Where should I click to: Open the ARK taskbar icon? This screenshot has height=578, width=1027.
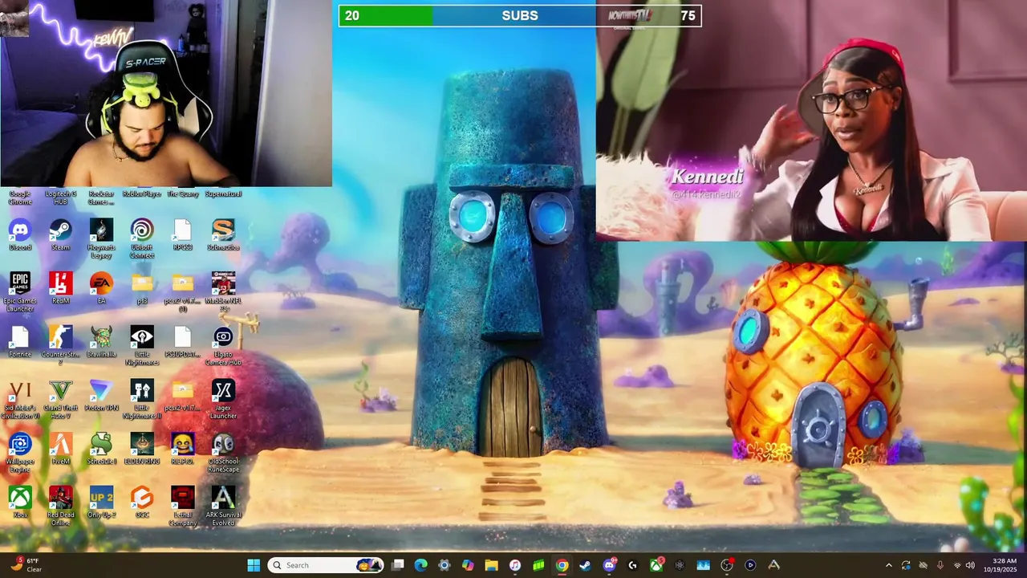[x=773, y=565]
